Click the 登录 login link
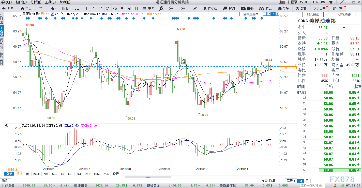362x188 pixels. (x=294, y=2)
